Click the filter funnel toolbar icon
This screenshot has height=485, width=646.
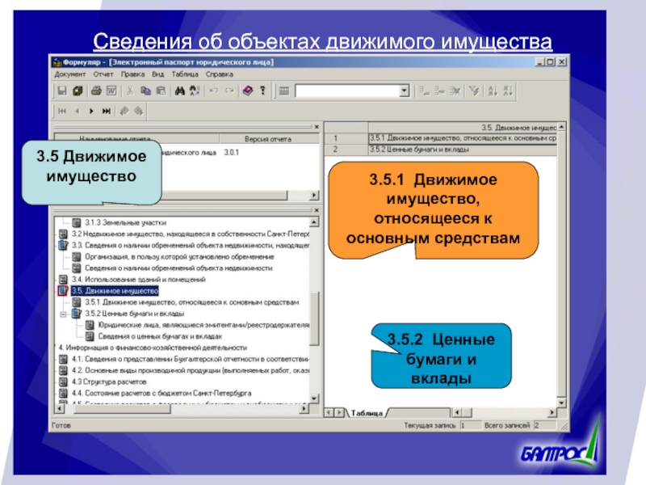coord(475,91)
